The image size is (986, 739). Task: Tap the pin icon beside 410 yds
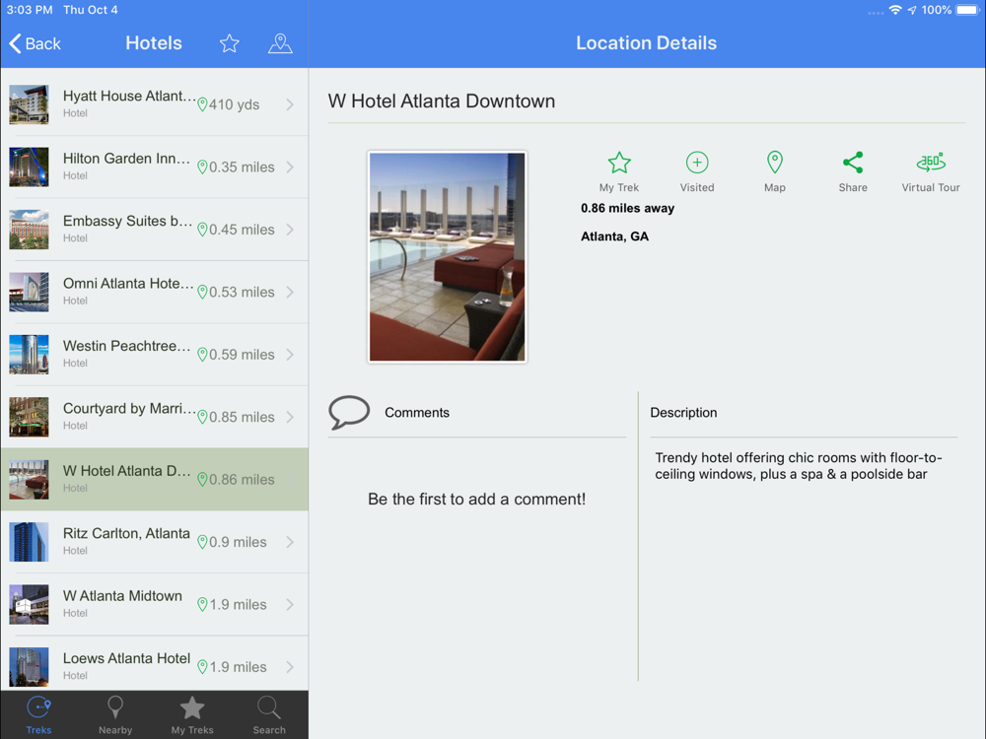pos(202,104)
